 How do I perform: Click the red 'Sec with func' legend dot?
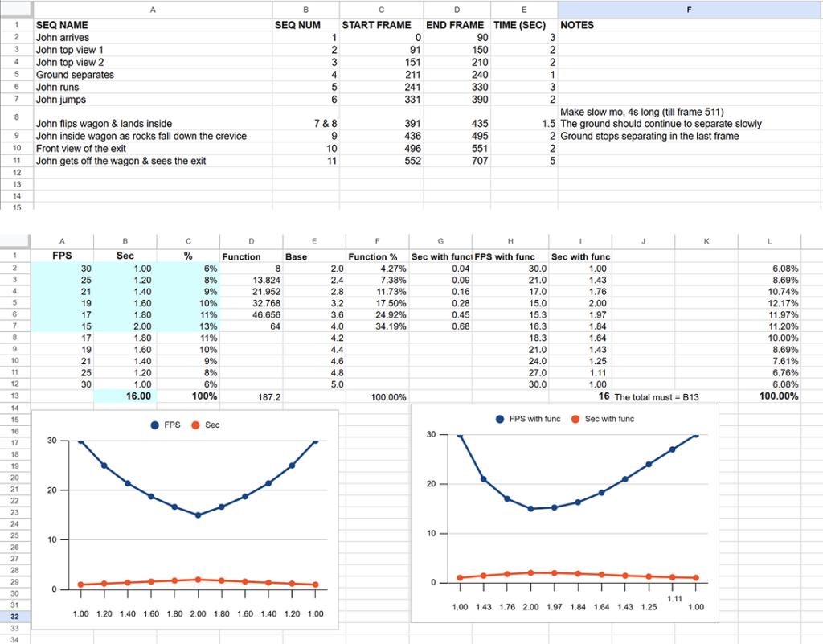pyautogui.click(x=575, y=419)
